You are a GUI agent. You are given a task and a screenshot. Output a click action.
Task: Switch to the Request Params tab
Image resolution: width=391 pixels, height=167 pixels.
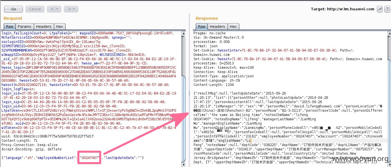pyautogui.click(x=24, y=26)
